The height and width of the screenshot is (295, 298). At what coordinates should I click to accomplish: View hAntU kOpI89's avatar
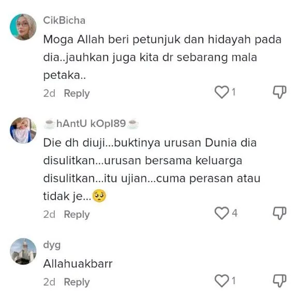[23, 130]
